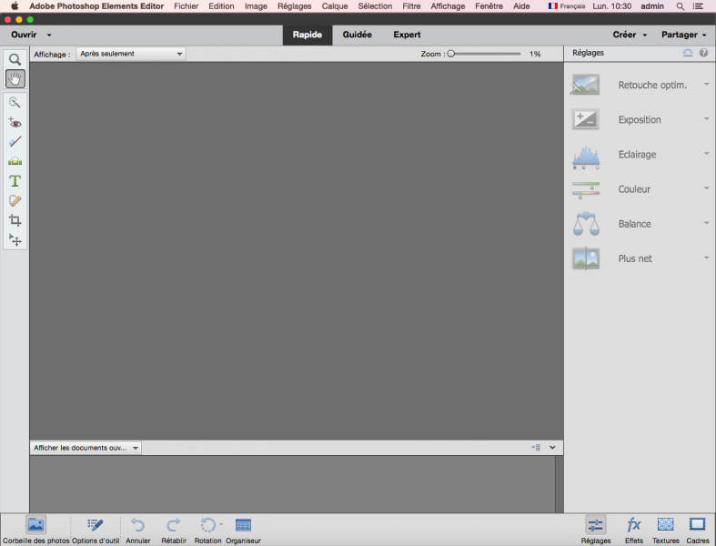Expand the Couleur section arrow
Screen dimensions: 716x546
tap(706, 188)
